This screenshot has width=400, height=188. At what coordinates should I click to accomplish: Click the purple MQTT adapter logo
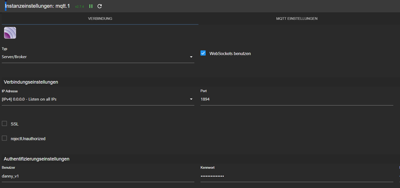(10, 33)
